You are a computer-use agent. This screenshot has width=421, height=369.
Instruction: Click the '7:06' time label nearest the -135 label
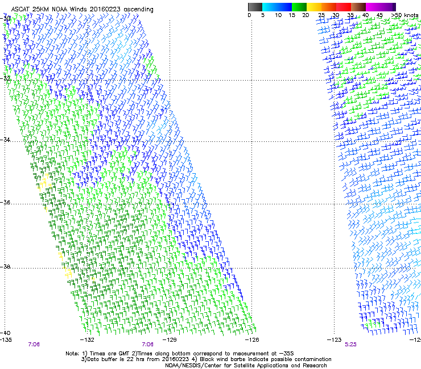click(34, 345)
